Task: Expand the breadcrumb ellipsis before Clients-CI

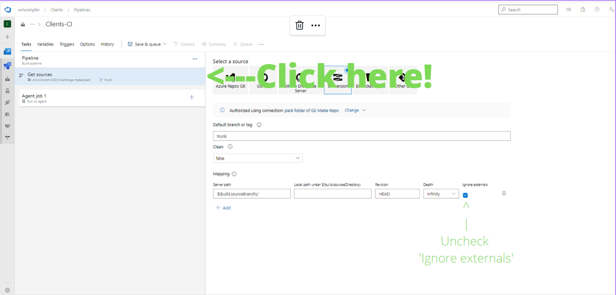Action: pyautogui.click(x=33, y=24)
